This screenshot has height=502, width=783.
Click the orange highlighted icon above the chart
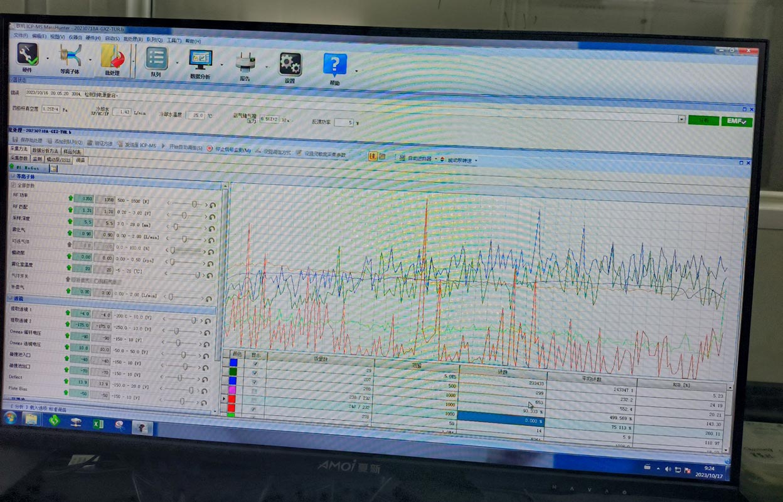(372, 157)
